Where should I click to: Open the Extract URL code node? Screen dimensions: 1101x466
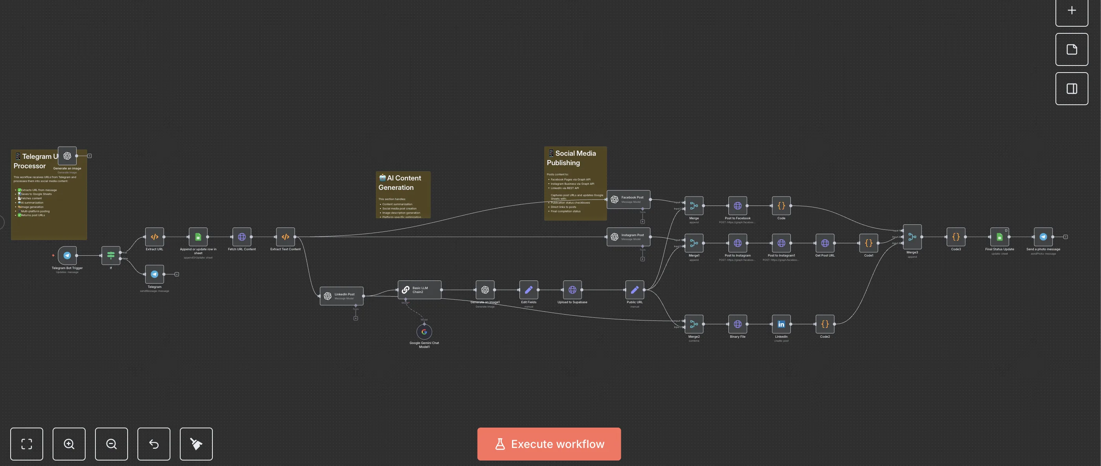coord(154,237)
